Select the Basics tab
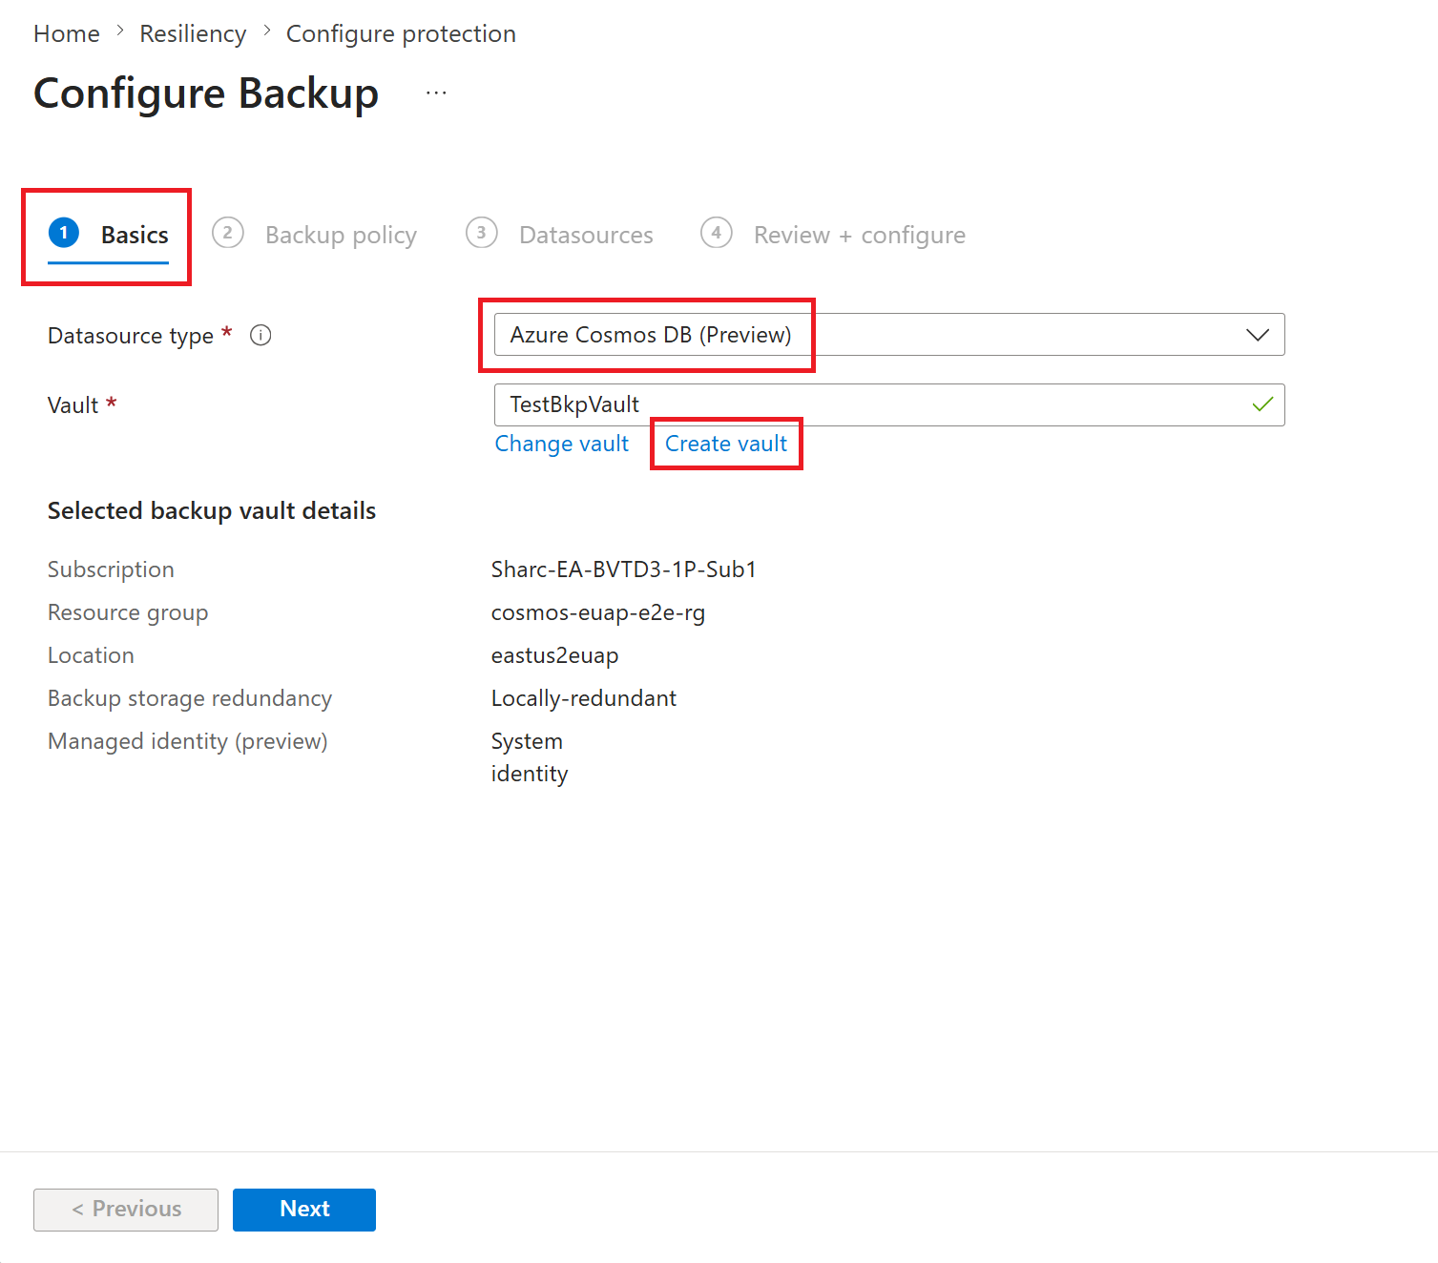This screenshot has width=1438, height=1263. pos(109,235)
